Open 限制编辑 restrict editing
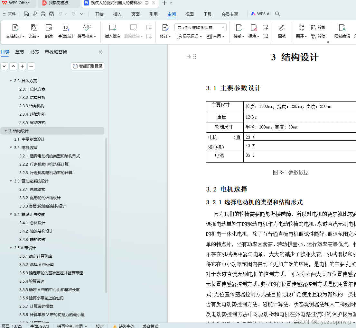This screenshot has height=328, width=356. click(342, 31)
